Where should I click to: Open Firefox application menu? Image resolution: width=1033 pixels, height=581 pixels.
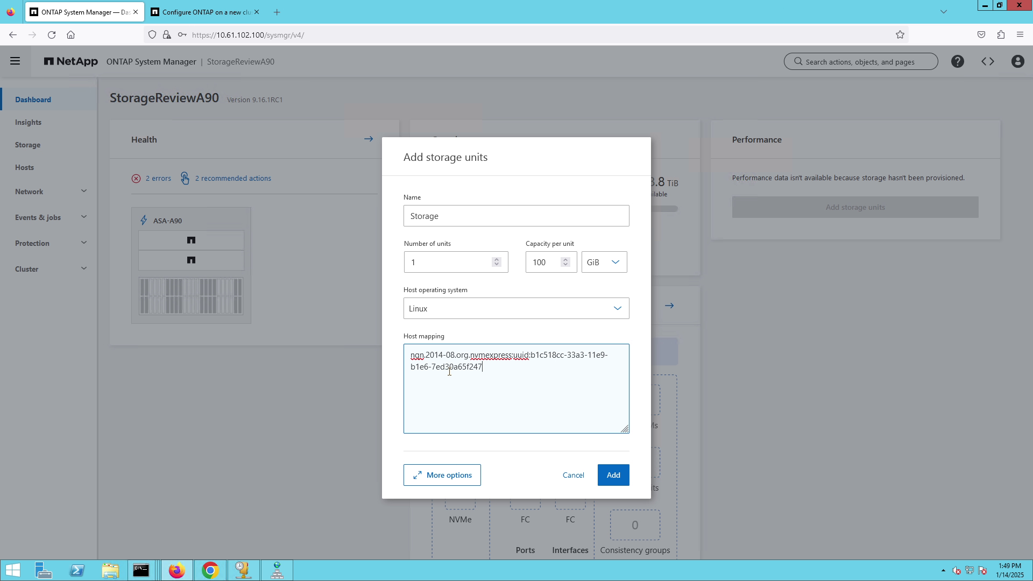(1020, 35)
